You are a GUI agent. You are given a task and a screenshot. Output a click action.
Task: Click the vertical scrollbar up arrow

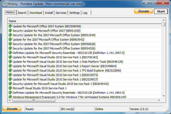[164, 20]
